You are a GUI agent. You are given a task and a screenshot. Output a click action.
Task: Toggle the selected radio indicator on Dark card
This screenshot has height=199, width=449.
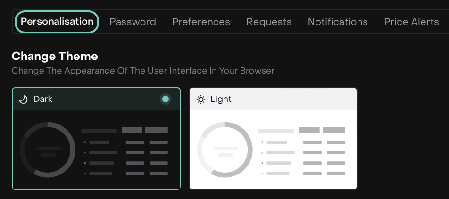click(165, 99)
